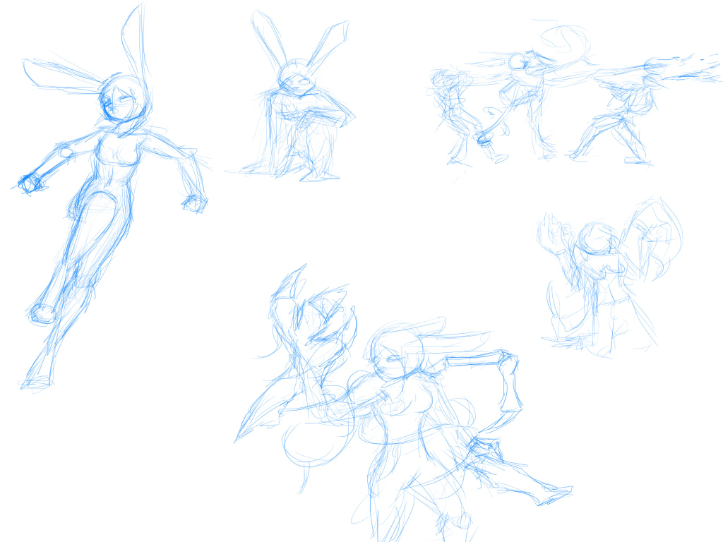
Task: Click the head of the large floating figure
Action: click(x=122, y=102)
